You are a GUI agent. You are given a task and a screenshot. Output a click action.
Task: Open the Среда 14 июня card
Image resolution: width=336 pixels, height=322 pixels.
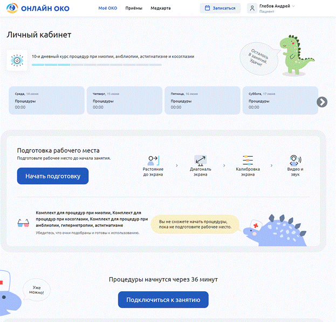pyautogui.click(x=45, y=100)
